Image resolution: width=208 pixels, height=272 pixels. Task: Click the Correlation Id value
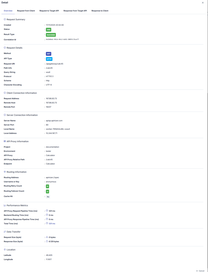(62, 39)
